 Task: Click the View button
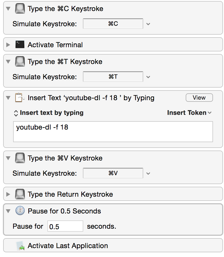pos(199,98)
